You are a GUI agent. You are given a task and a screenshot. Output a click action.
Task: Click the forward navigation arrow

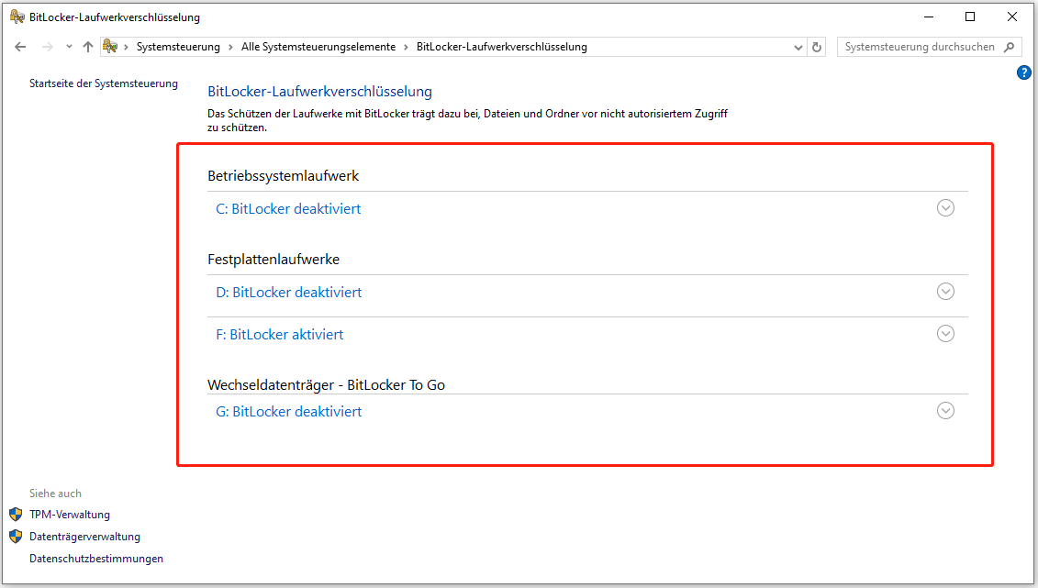pyautogui.click(x=47, y=46)
